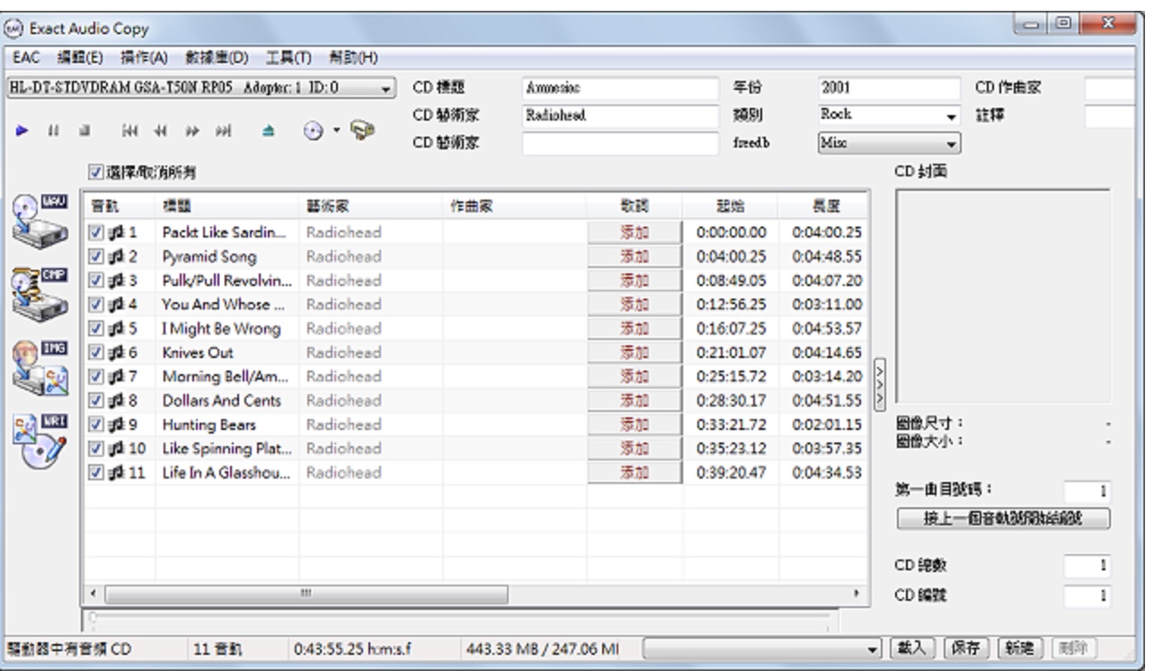Uncheck track 3 Pulk/Pull Revolving checkbox
Viewport: 1163px width, 671px height.
[96, 280]
